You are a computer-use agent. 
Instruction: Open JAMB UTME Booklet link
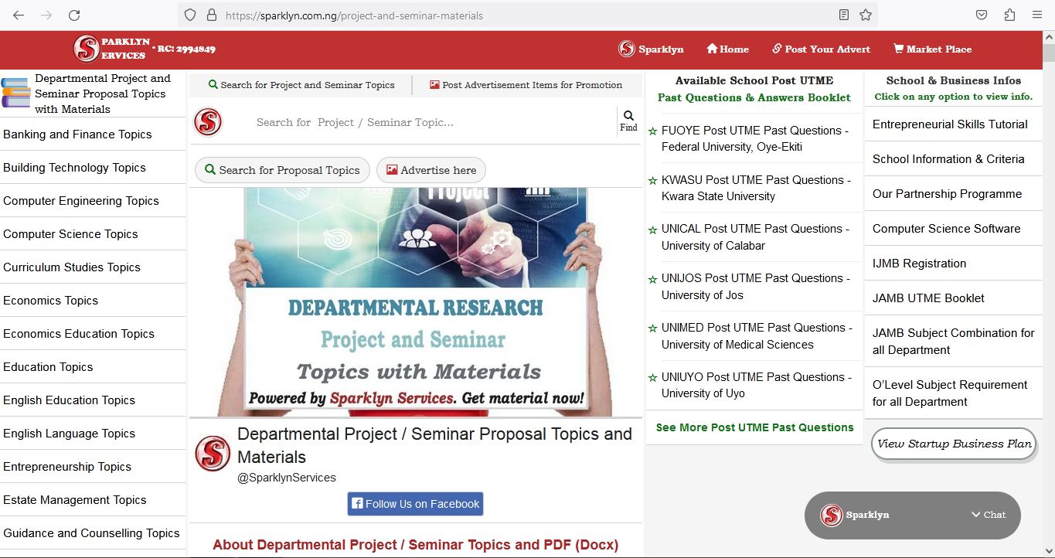928,298
